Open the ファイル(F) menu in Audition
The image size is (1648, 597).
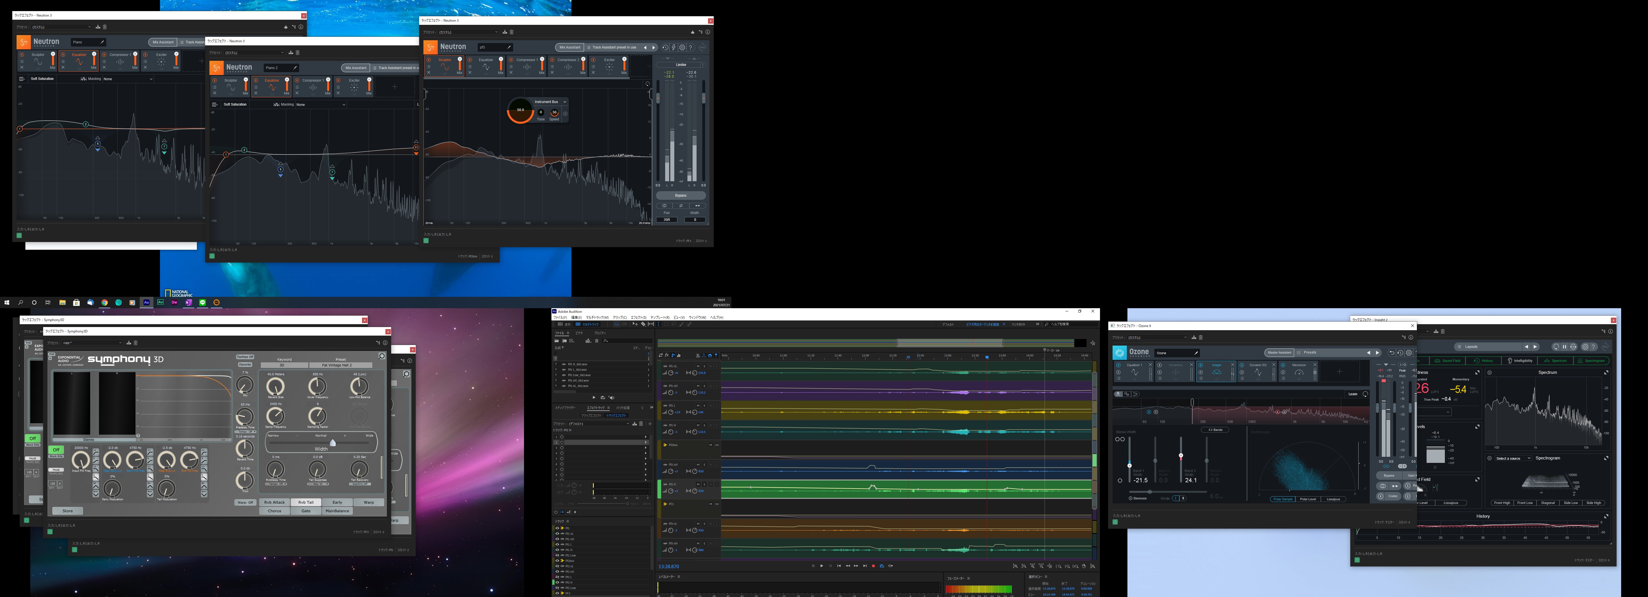[560, 317]
